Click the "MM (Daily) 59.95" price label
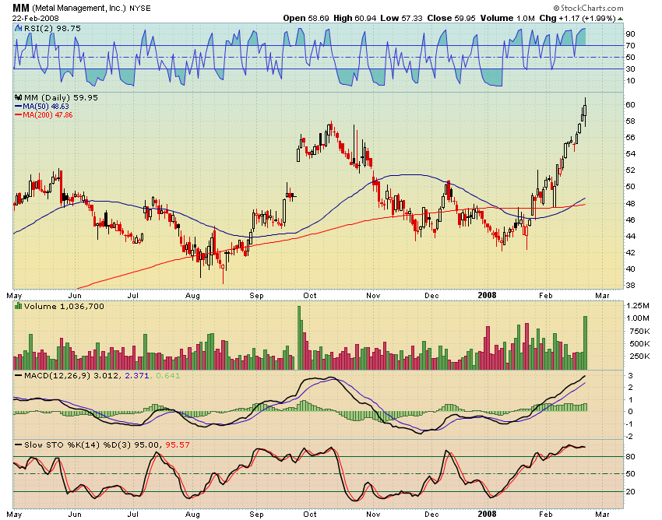The width and height of the screenshot is (662, 520). click(61, 97)
